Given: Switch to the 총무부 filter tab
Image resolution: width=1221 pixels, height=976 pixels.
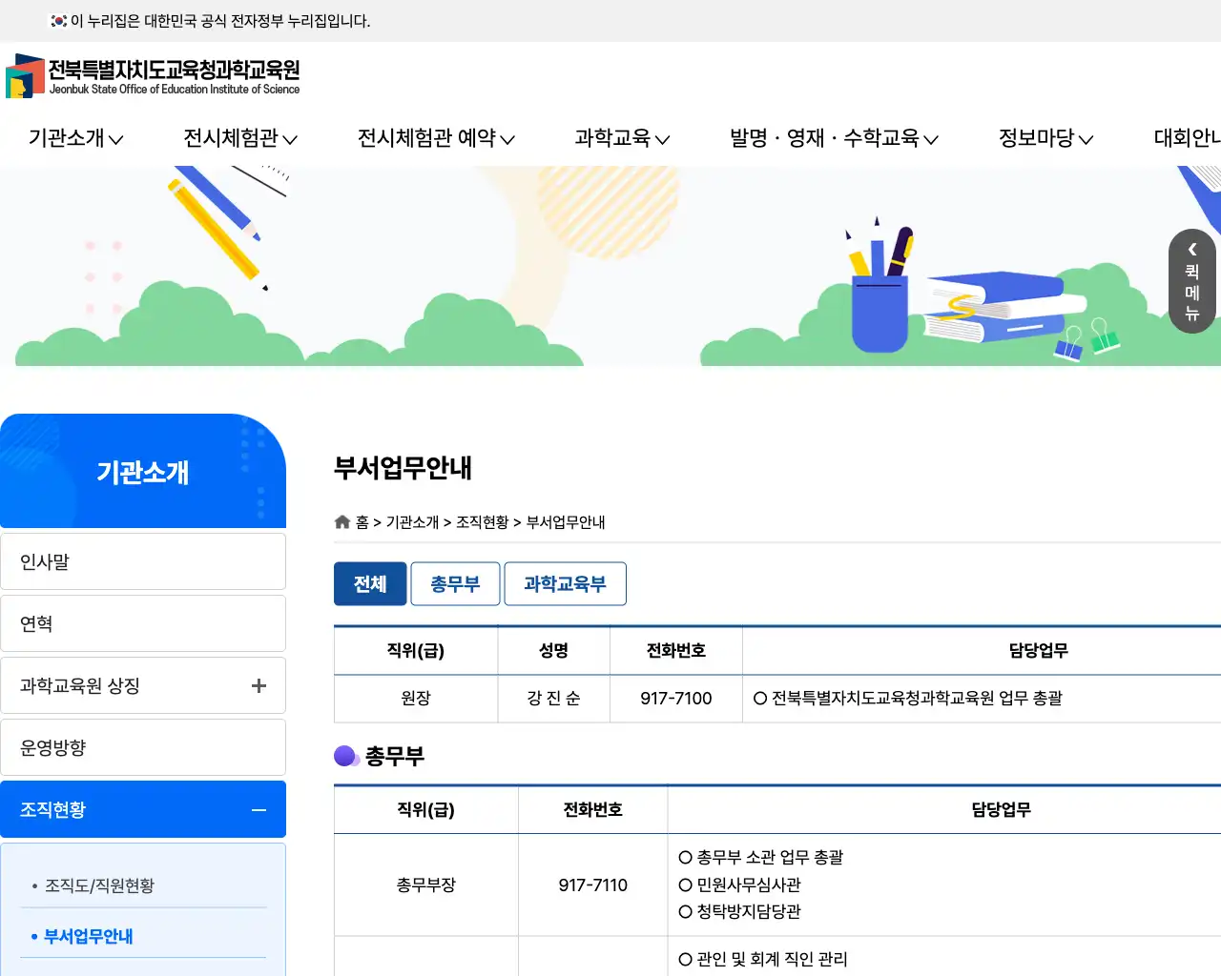Looking at the screenshot, I should coord(455,583).
